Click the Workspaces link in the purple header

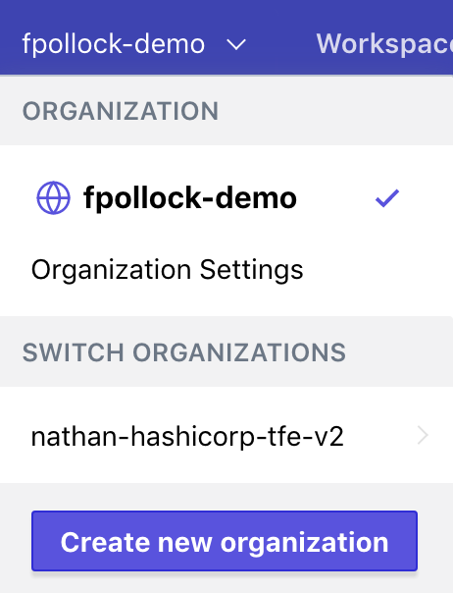384,44
